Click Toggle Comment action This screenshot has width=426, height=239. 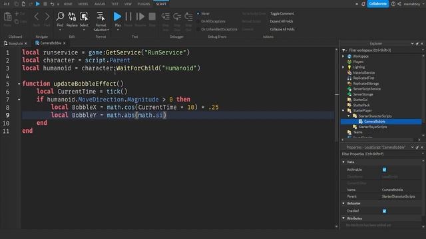tap(282, 13)
